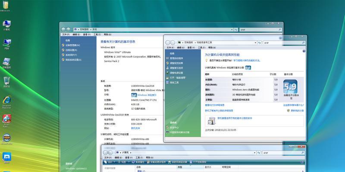Open the Administrator folder desktop icon
The width and height of the screenshot is (345, 172).
pos(5,5)
